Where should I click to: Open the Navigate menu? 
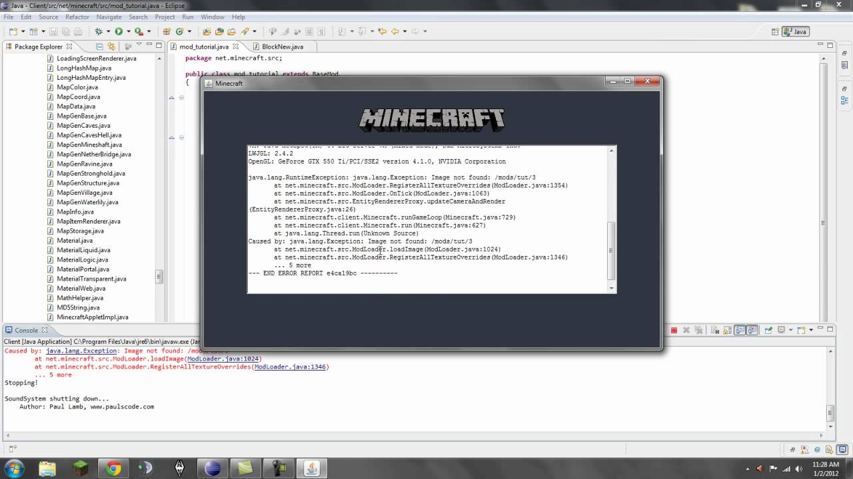(109, 17)
